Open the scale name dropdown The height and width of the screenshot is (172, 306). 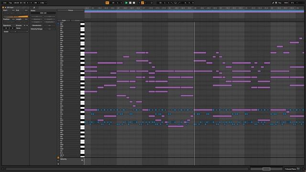click(x=22, y=32)
